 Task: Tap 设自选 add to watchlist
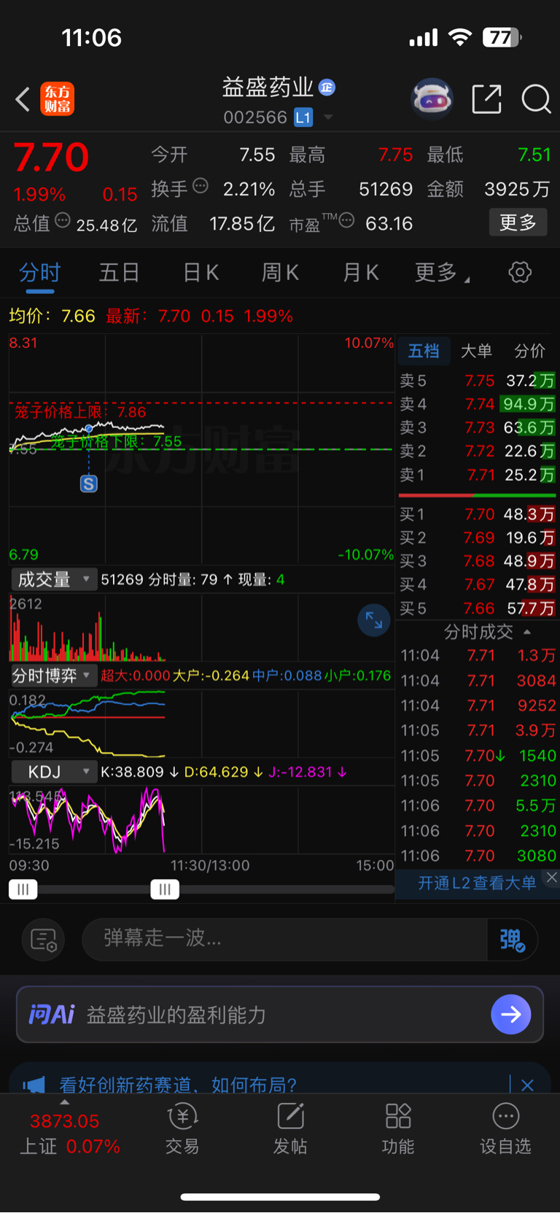pyautogui.click(x=505, y=1128)
